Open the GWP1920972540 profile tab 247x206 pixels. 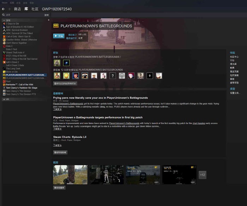pyautogui.click(x=57, y=9)
